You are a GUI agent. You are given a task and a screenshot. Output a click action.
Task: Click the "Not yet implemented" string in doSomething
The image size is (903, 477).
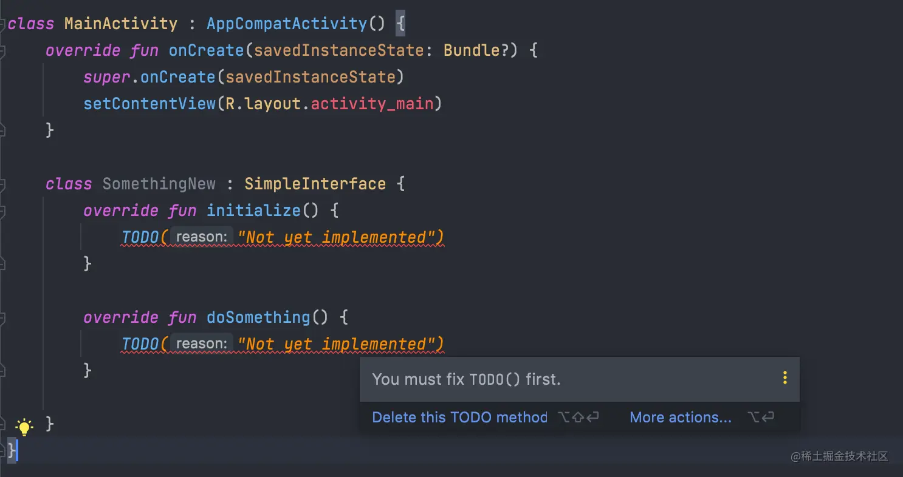pyautogui.click(x=335, y=344)
